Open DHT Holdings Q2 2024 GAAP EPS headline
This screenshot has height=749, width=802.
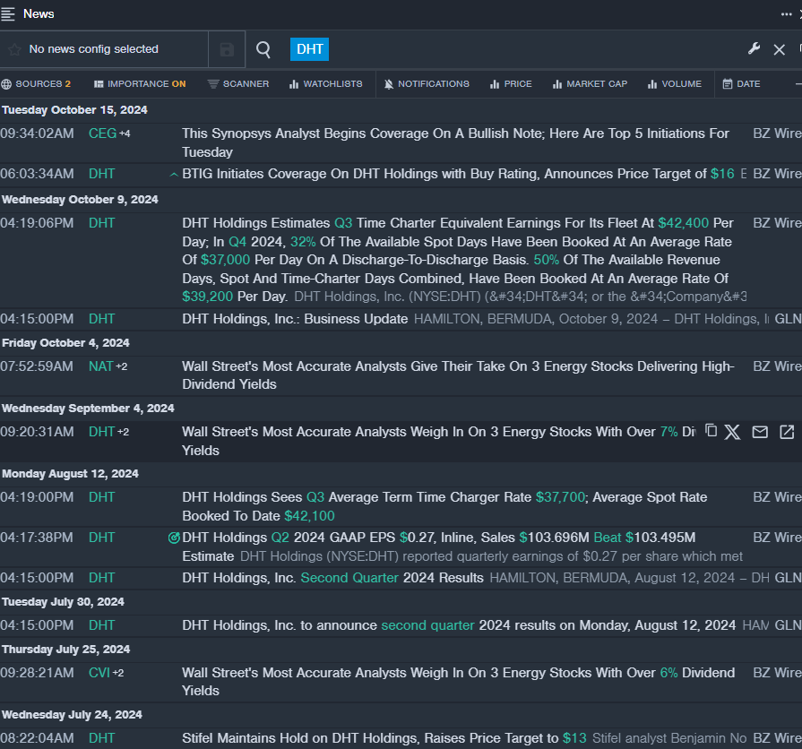(439, 547)
